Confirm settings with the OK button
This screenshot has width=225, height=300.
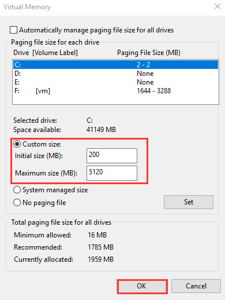click(x=142, y=286)
